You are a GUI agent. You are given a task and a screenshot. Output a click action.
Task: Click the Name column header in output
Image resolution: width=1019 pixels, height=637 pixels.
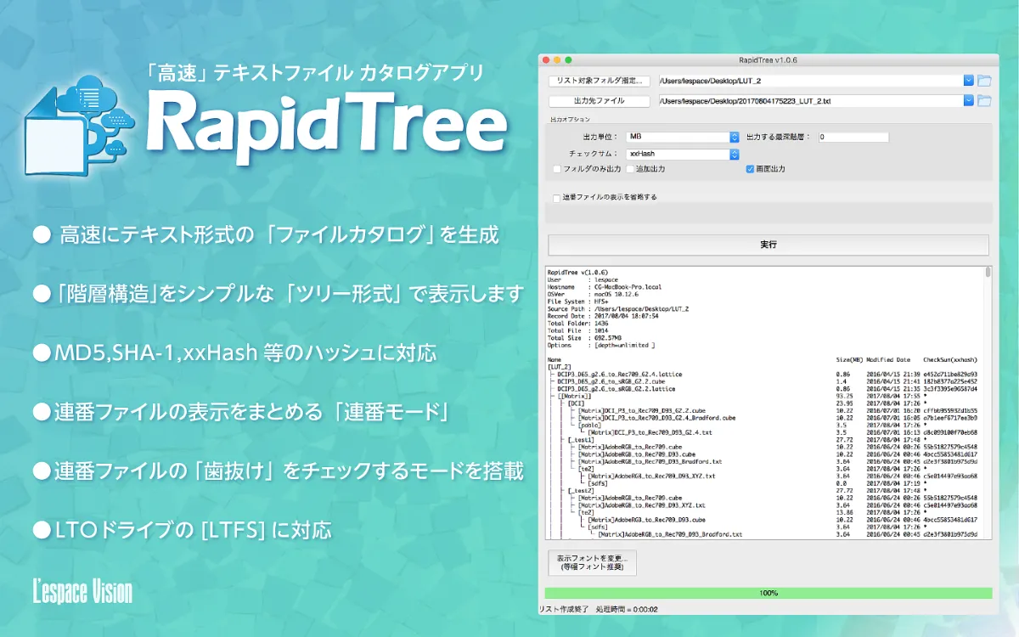click(555, 360)
